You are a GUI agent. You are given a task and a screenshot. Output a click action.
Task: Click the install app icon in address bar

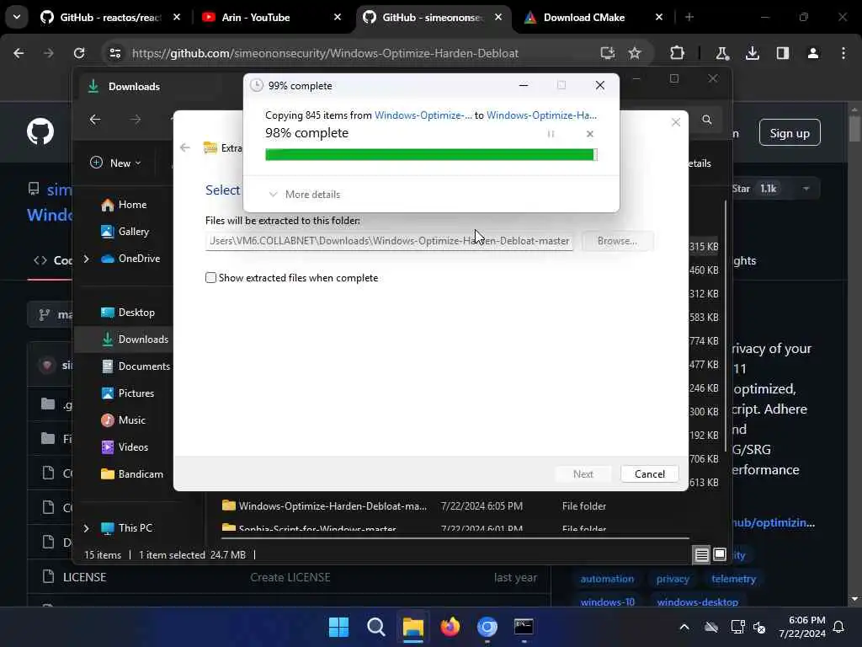(607, 53)
